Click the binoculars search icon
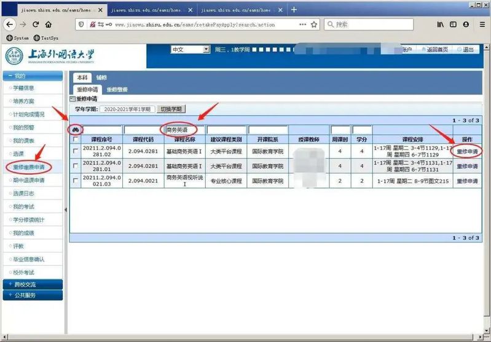Image resolution: width=491 pixels, height=342 pixels. (76, 130)
